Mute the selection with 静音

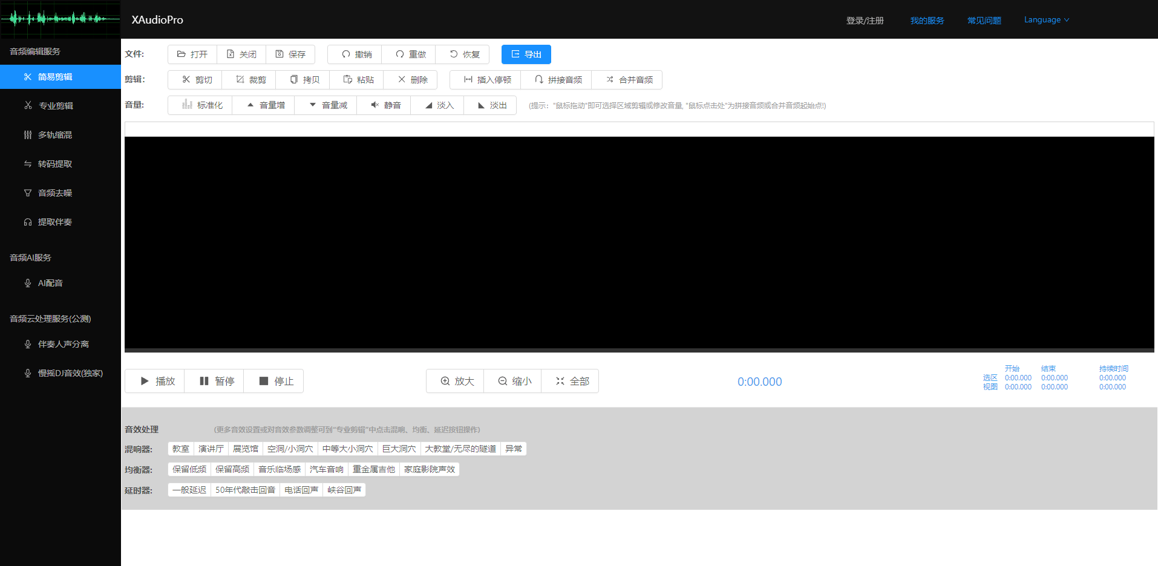point(384,105)
